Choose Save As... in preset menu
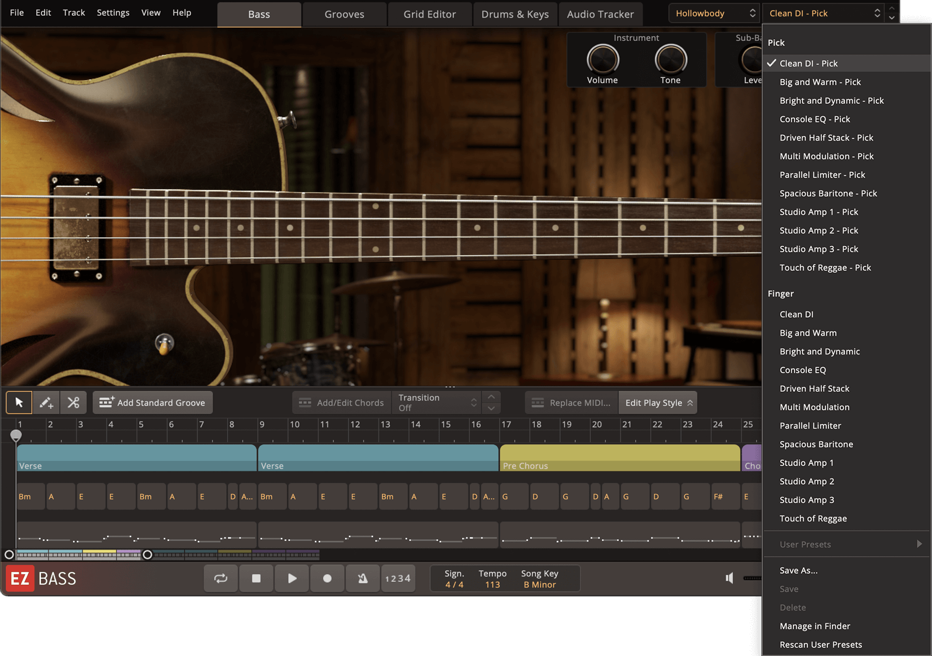The image size is (932, 656). pyautogui.click(x=846, y=570)
